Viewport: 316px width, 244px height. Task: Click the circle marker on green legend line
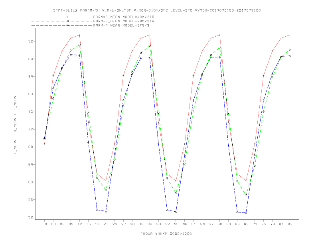(68, 21)
